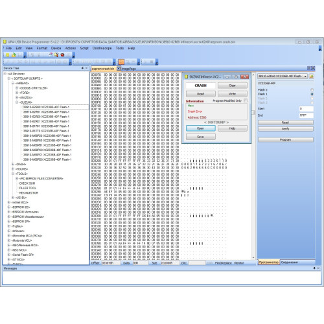Screen dimensions: 324x324
Task: Open the Oscilloscope menu
Action: pyautogui.click(x=102, y=48)
